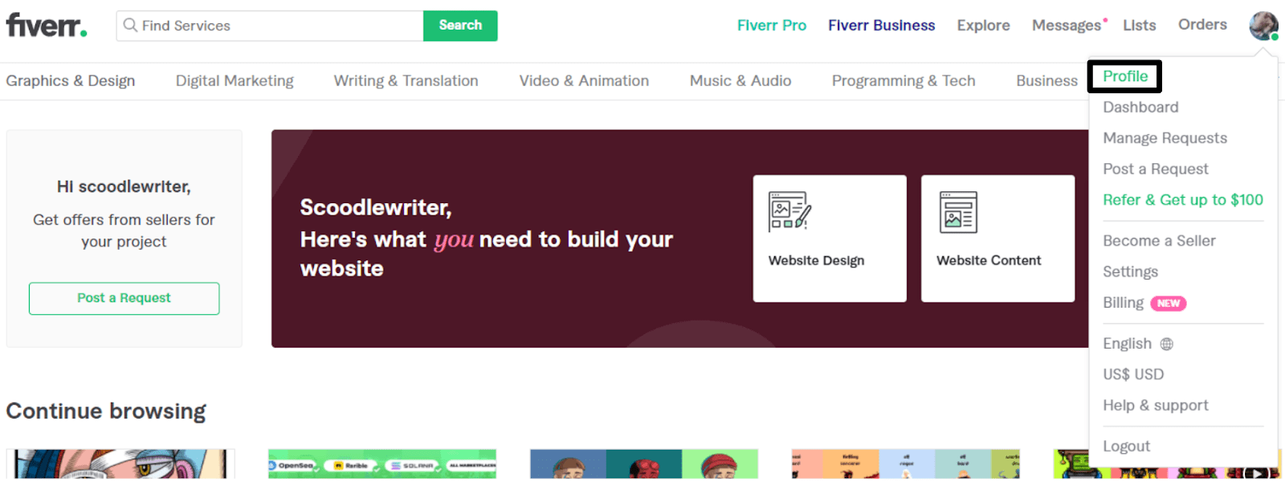
Task: Log out via the Logout entry
Action: (x=1126, y=447)
